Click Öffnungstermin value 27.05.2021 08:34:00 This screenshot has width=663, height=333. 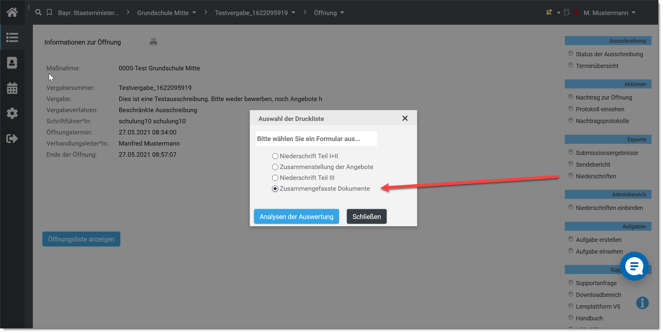[x=147, y=132]
